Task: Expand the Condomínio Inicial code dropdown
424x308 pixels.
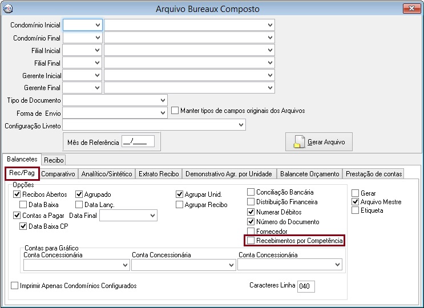Action: (x=98, y=25)
